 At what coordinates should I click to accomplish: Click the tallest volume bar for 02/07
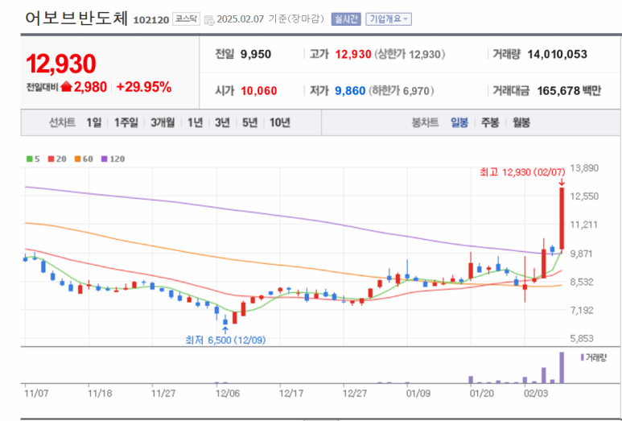[x=562, y=367]
